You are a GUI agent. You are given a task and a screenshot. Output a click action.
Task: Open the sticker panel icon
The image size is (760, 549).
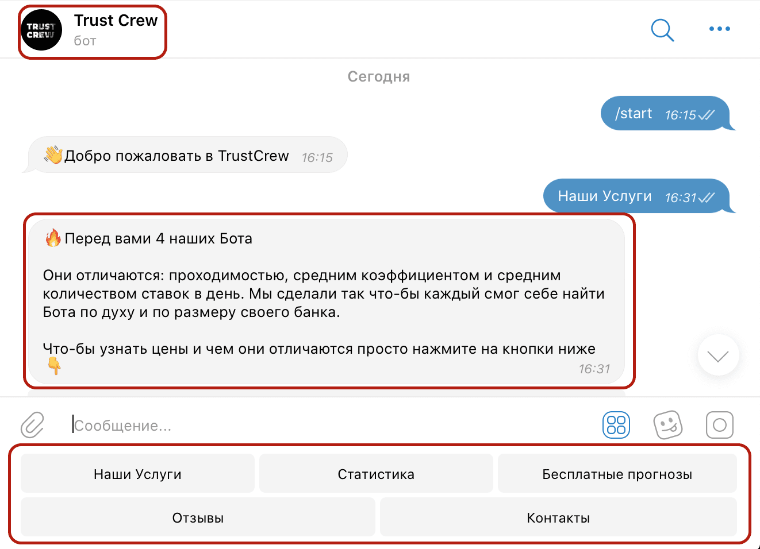coord(668,425)
